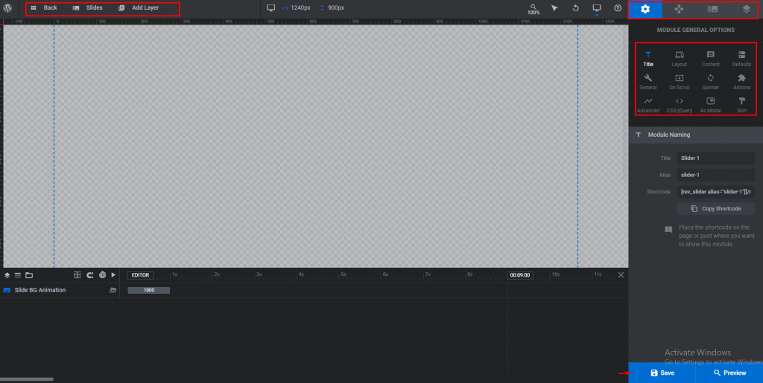Open the On Scroll options
This screenshot has height=383, width=763.
click(x=680, y=82)
